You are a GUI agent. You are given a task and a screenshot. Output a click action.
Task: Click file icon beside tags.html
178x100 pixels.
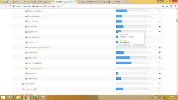click(x=26, y=74)
